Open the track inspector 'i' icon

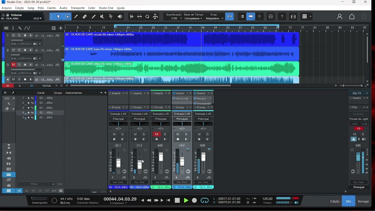click(13, 28)
